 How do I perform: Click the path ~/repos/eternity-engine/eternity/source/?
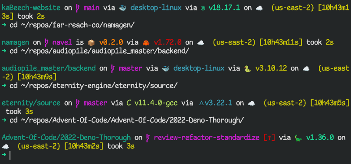coord(99,86)
